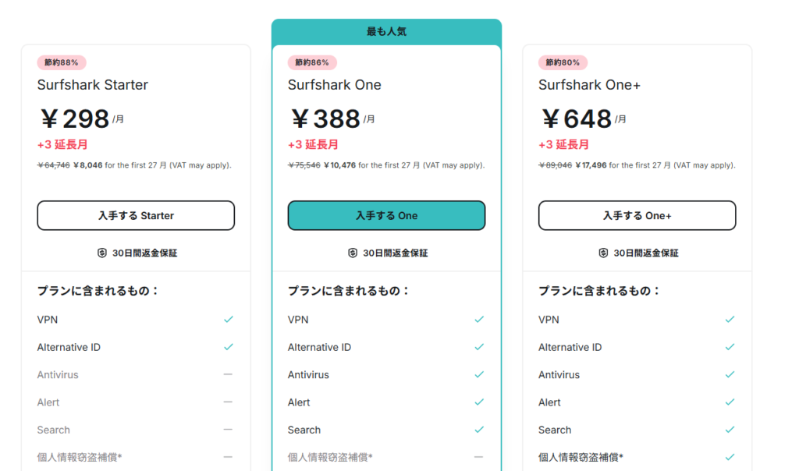Viewport: 799px width, 471px height.
Task: Click the VPN checkmark in Starter plan
Action: pyautogui.click(x=229, y=320)
